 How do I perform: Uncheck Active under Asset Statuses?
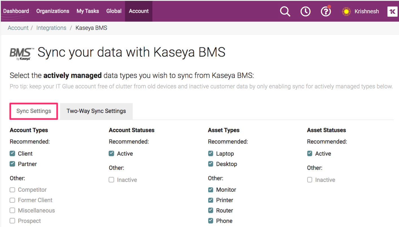coord(310,154)
